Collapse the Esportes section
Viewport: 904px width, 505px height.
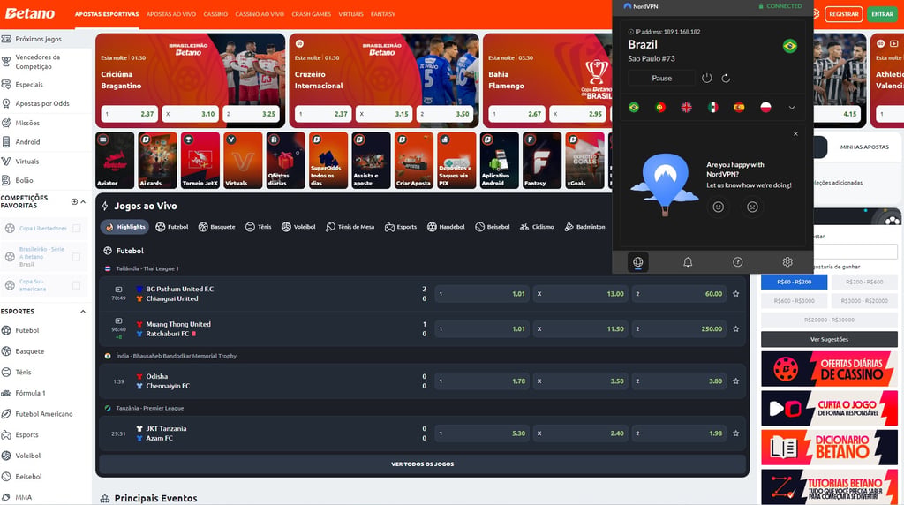(x=83, y=312)
